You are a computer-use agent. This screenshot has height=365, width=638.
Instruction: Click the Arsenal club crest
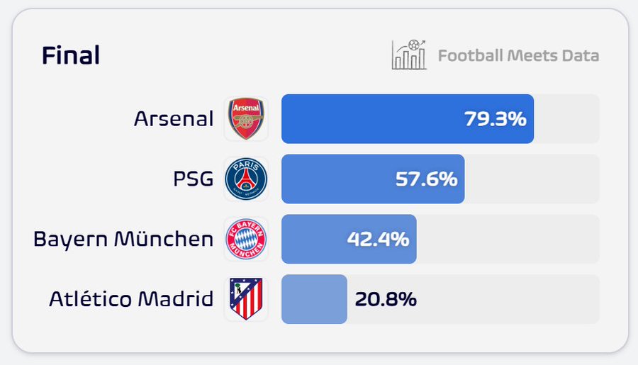pos(246,119)
